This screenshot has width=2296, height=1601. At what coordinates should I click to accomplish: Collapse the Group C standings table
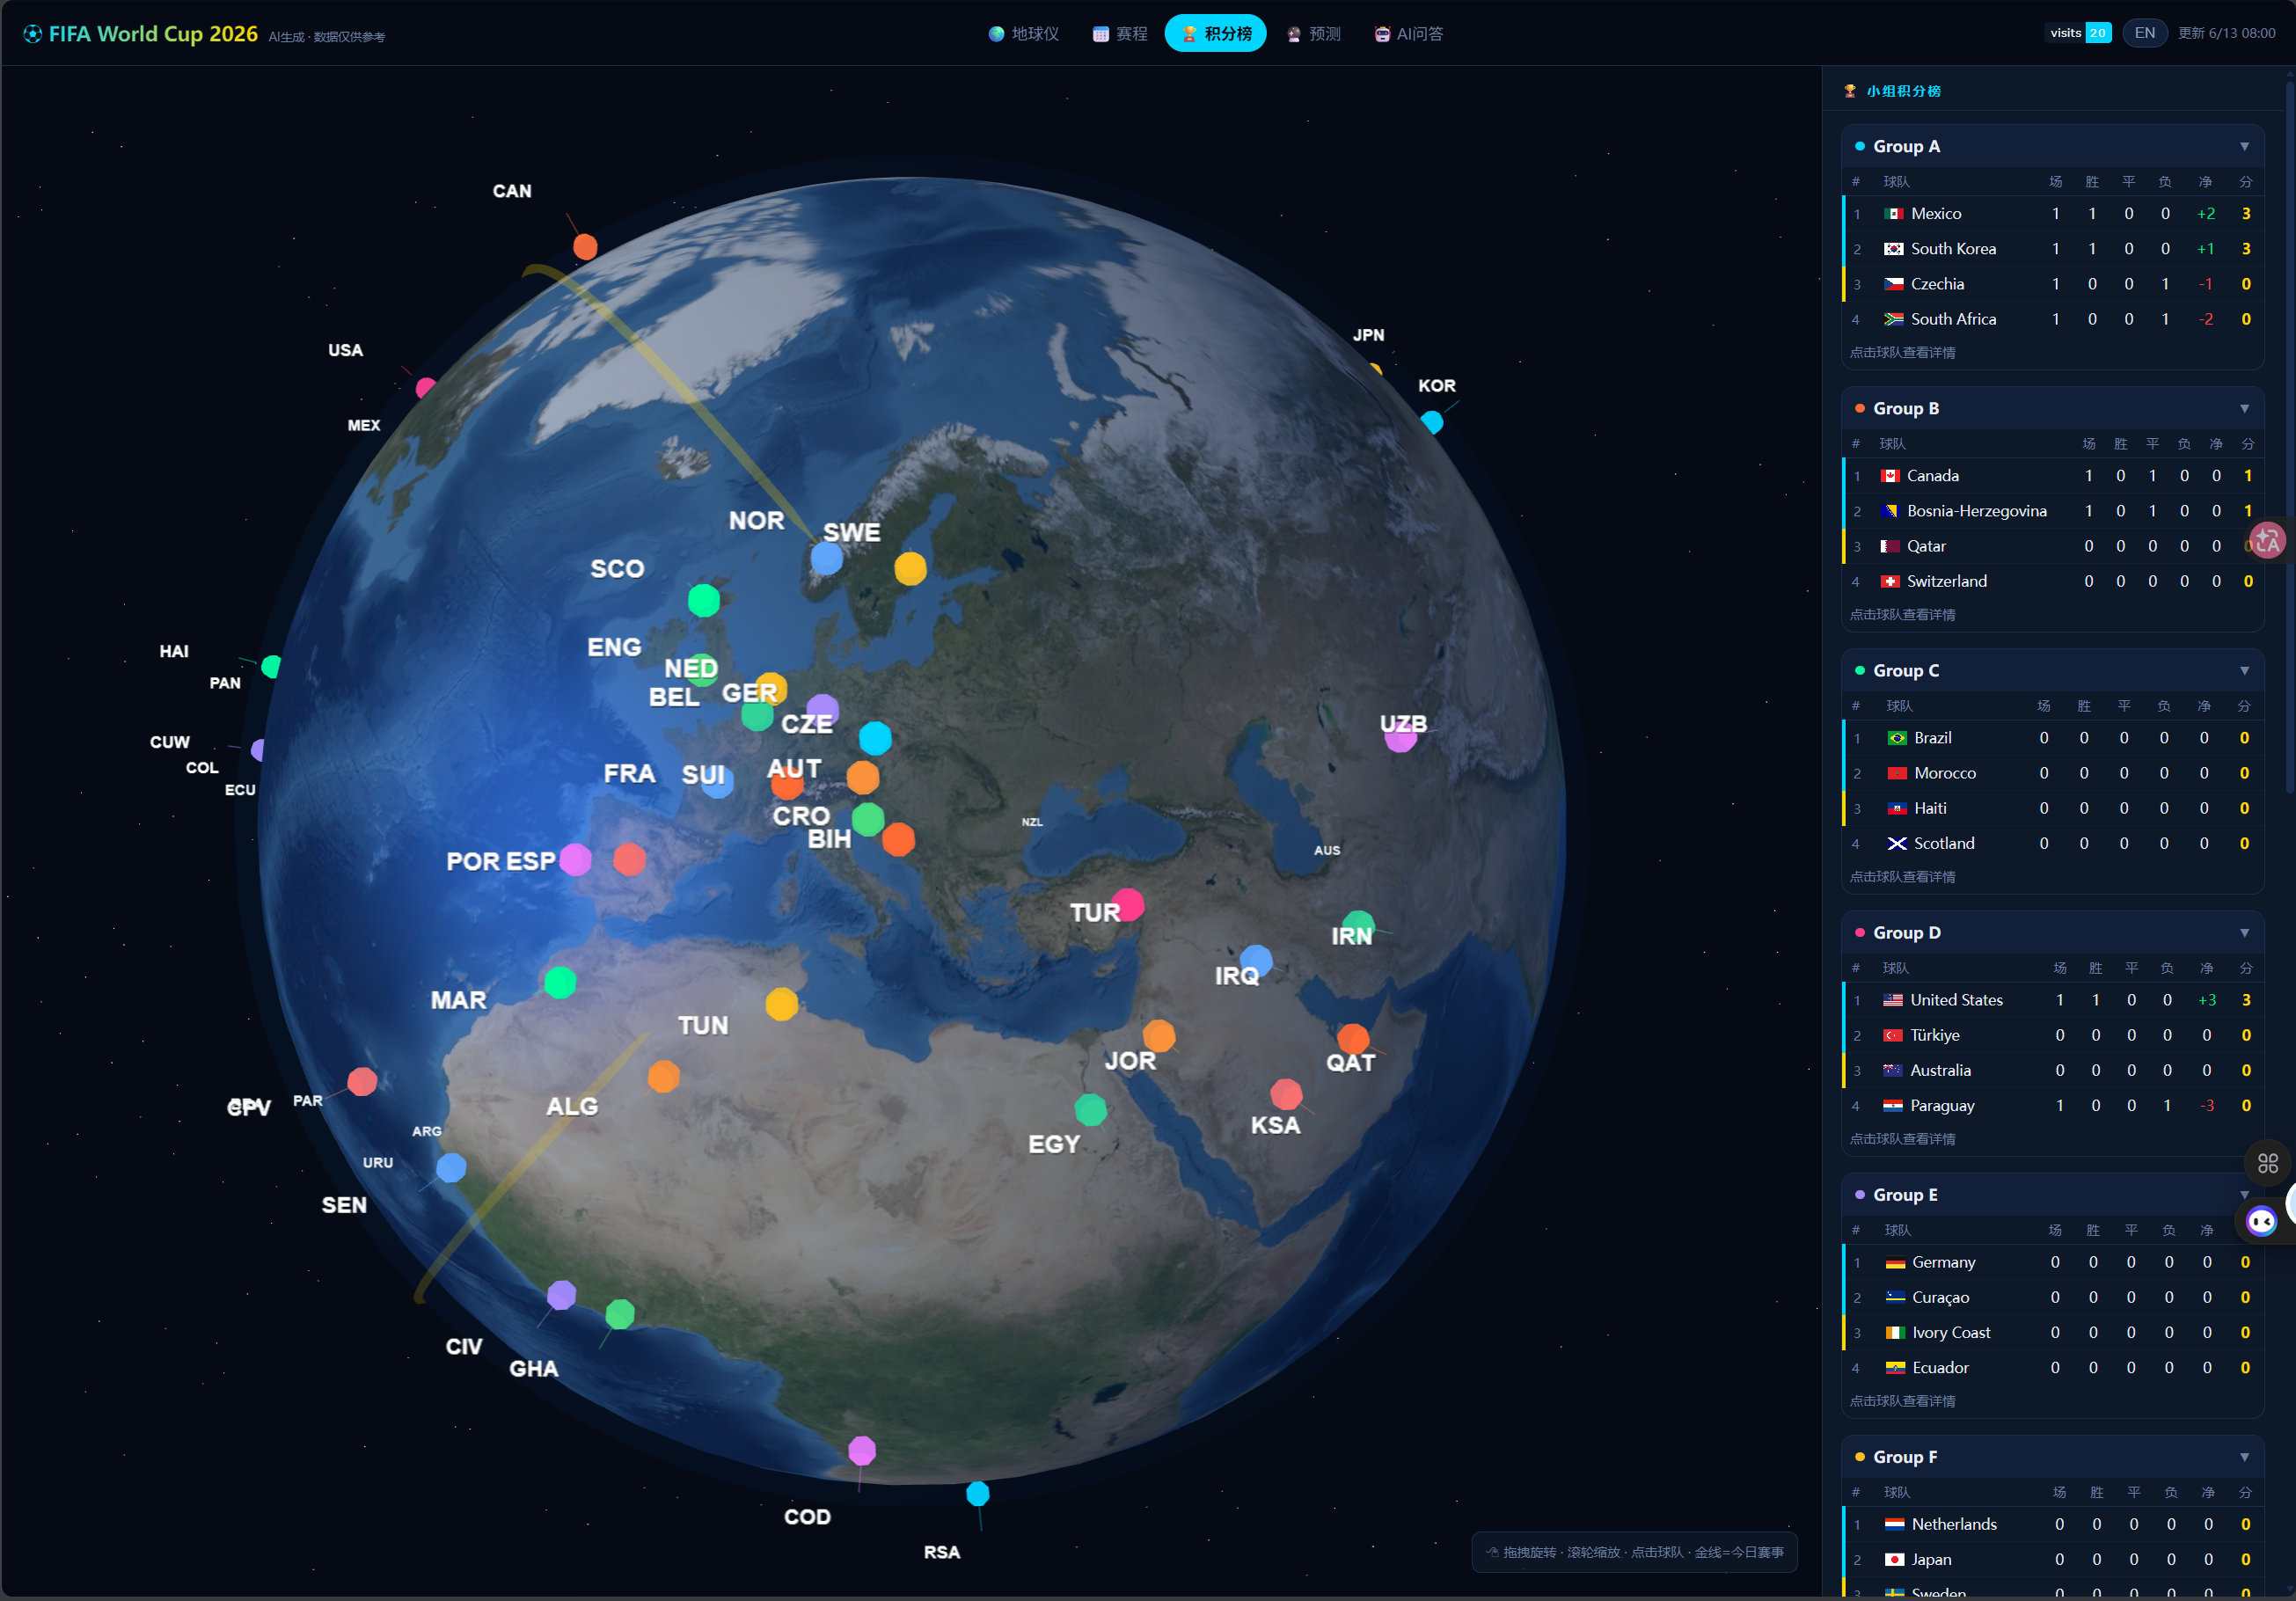pos(2244,670)
